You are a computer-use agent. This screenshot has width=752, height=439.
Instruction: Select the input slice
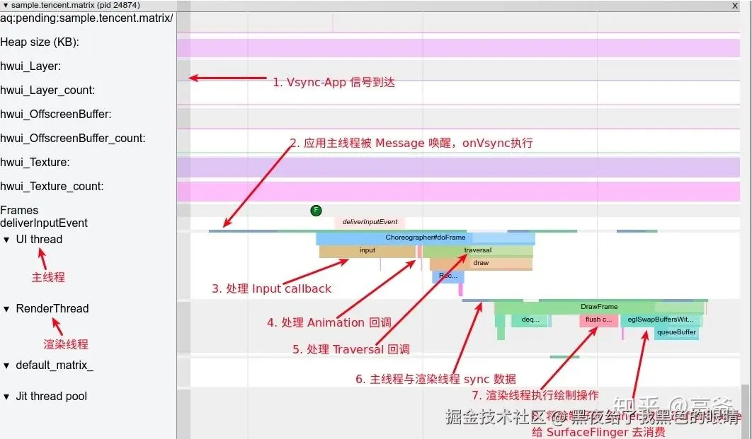click(x=368, y=250)
